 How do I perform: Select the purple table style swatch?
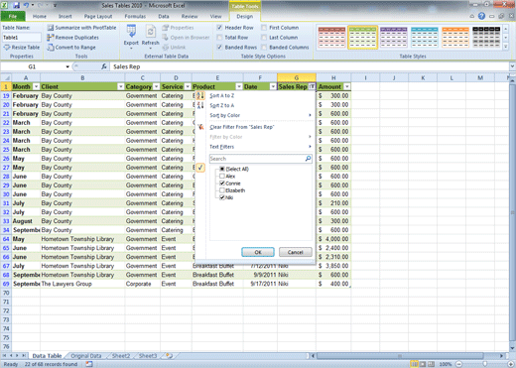point(394,38)
